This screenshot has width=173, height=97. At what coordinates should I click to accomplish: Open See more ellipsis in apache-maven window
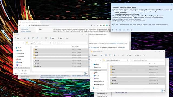point(144,55)
